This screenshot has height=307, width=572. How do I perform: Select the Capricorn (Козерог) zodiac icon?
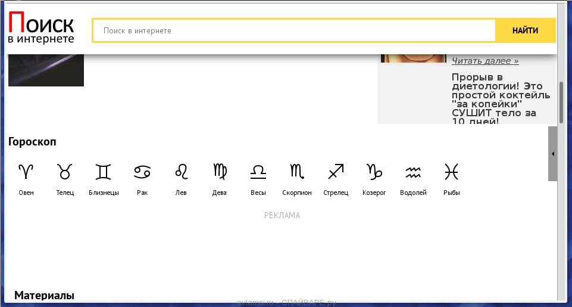374,172
